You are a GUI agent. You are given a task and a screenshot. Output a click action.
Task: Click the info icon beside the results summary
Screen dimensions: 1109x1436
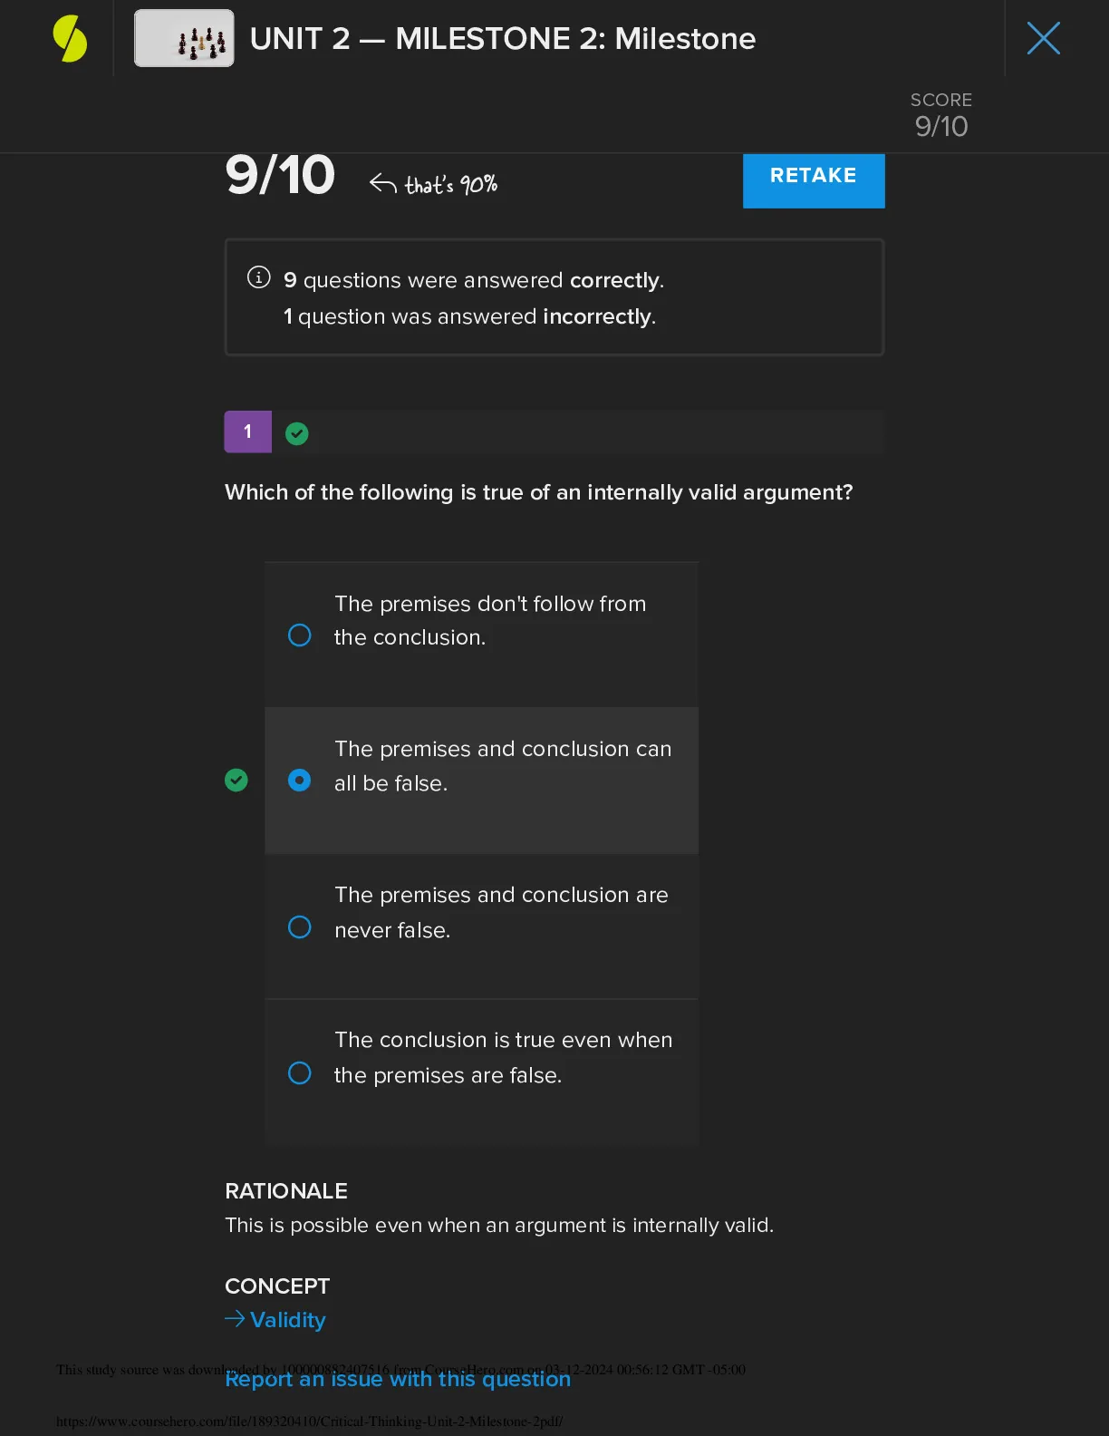pyautogui.click(x=258, y=277)
